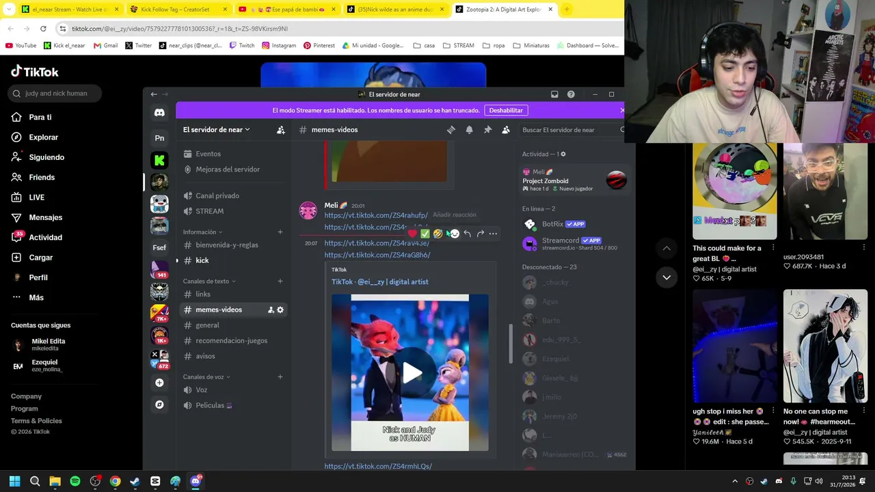The height and width of the screenshot is (492, 875).
Task: Add laughing emoji reaction to message
Action: point(438,234)
